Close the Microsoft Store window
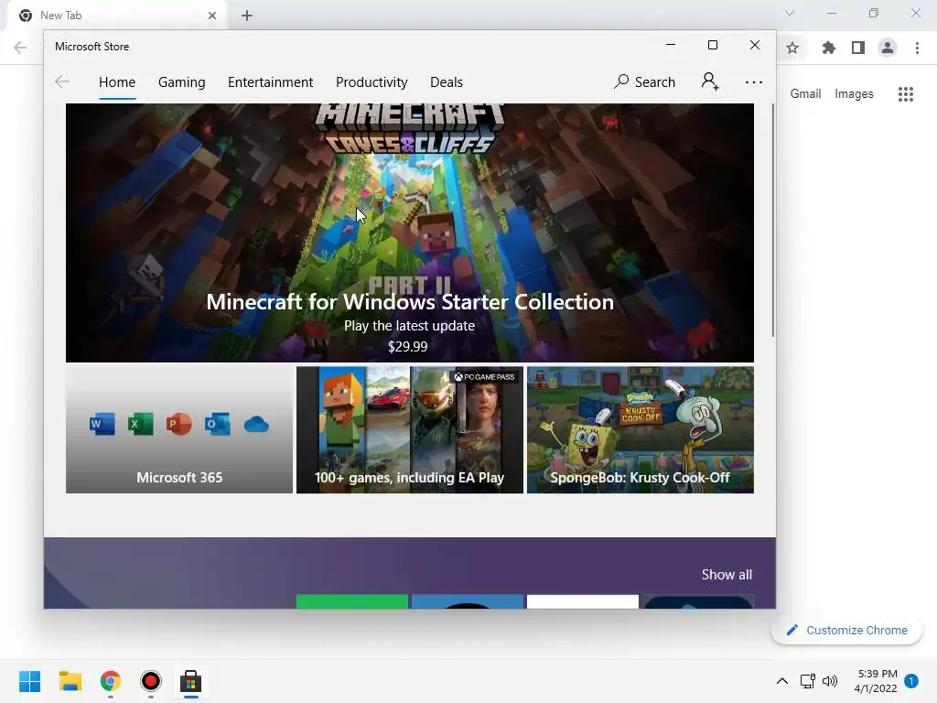Image resolution: width=937 pixels, height=703 pixels. point(755,45)
